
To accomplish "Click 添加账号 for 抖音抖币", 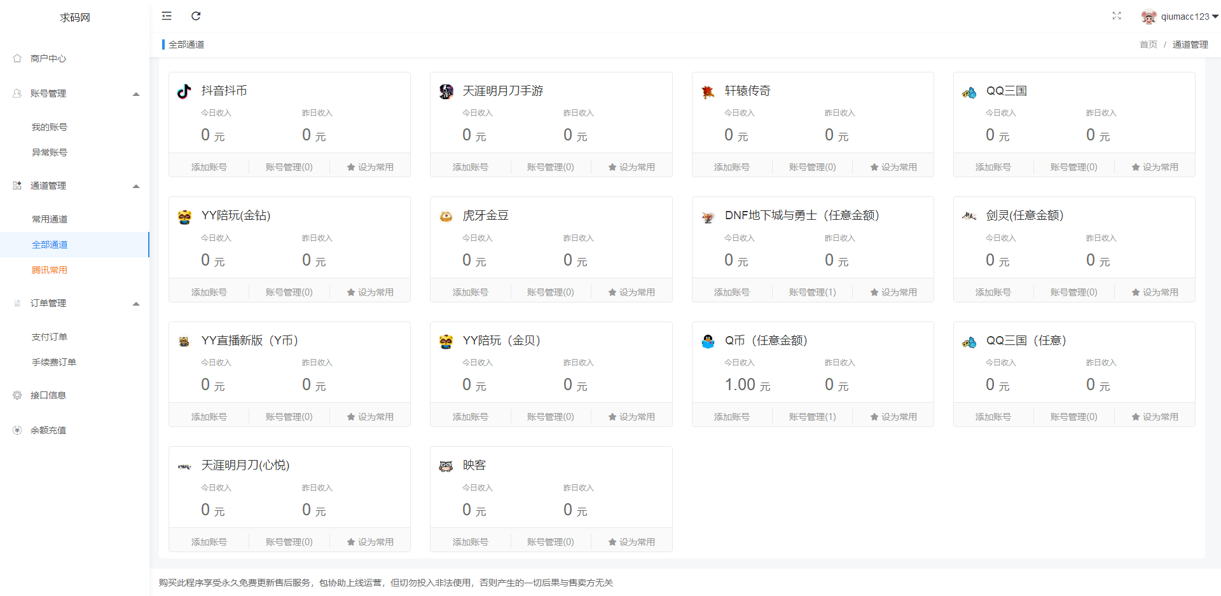I will [209, 167].
